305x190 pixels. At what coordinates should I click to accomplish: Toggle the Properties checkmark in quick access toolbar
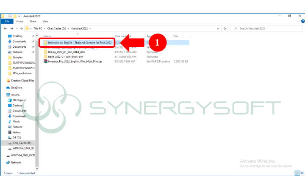(x=9, y=16)
